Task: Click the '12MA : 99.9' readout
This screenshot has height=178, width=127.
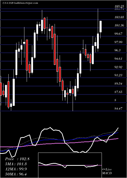Action: click(x=16, y=169)
